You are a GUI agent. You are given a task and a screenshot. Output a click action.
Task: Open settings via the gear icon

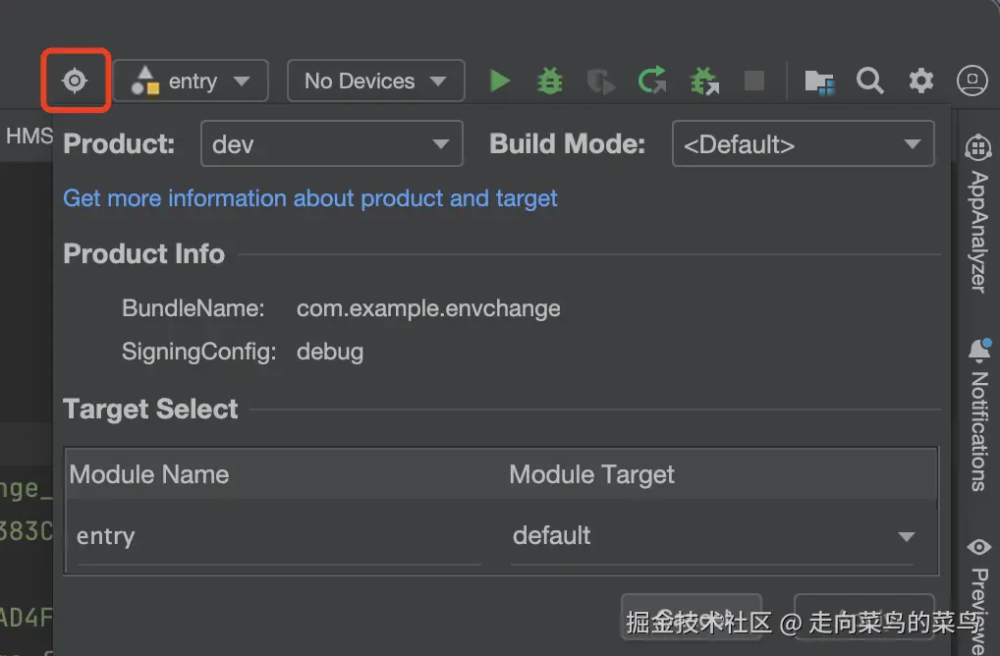(920, 81)
